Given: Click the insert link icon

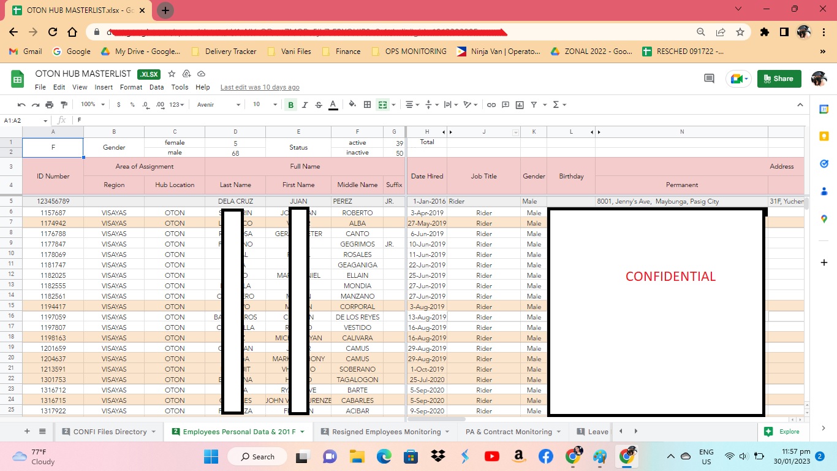Looking at the screenshot, I should click(x=491, y=105).
